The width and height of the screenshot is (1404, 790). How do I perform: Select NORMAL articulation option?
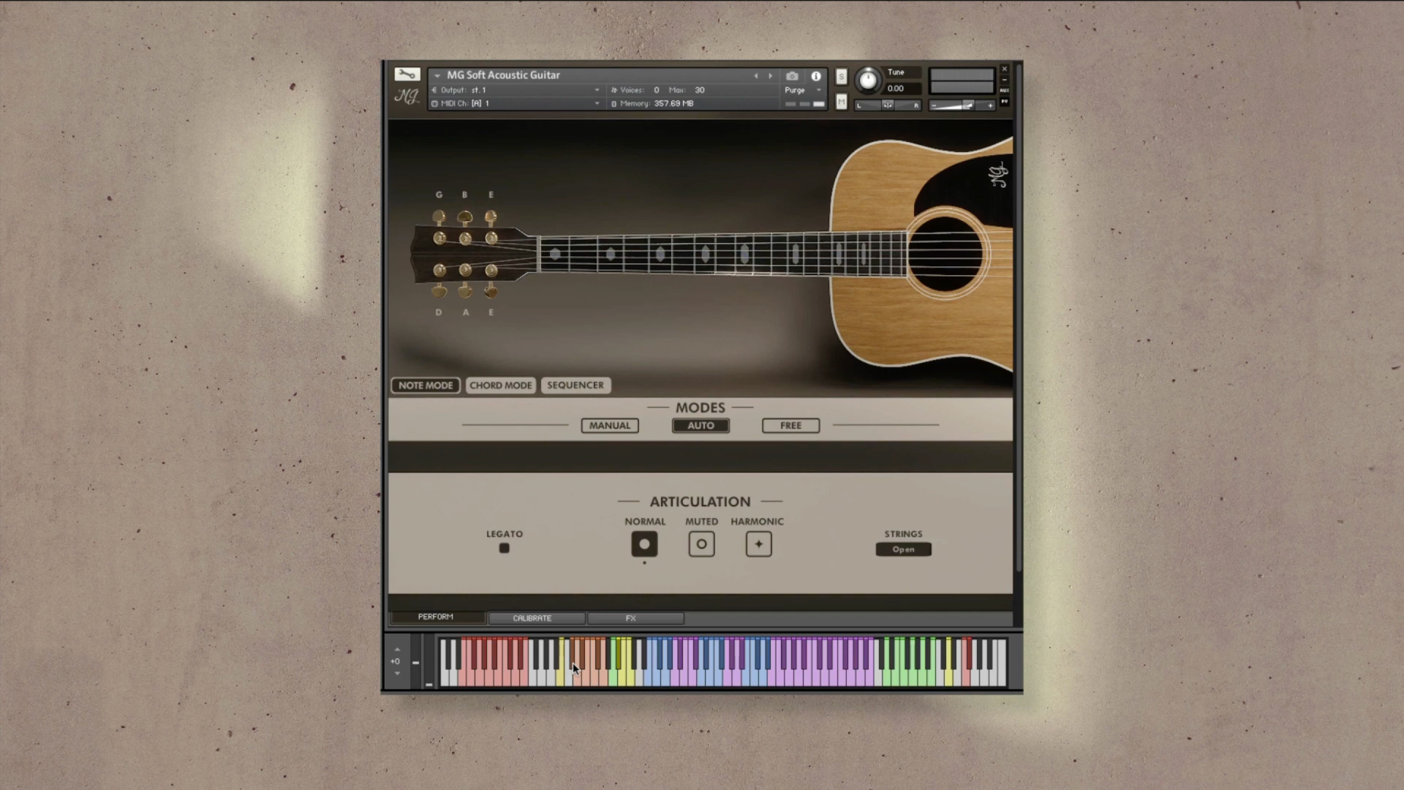coord(644,544)
